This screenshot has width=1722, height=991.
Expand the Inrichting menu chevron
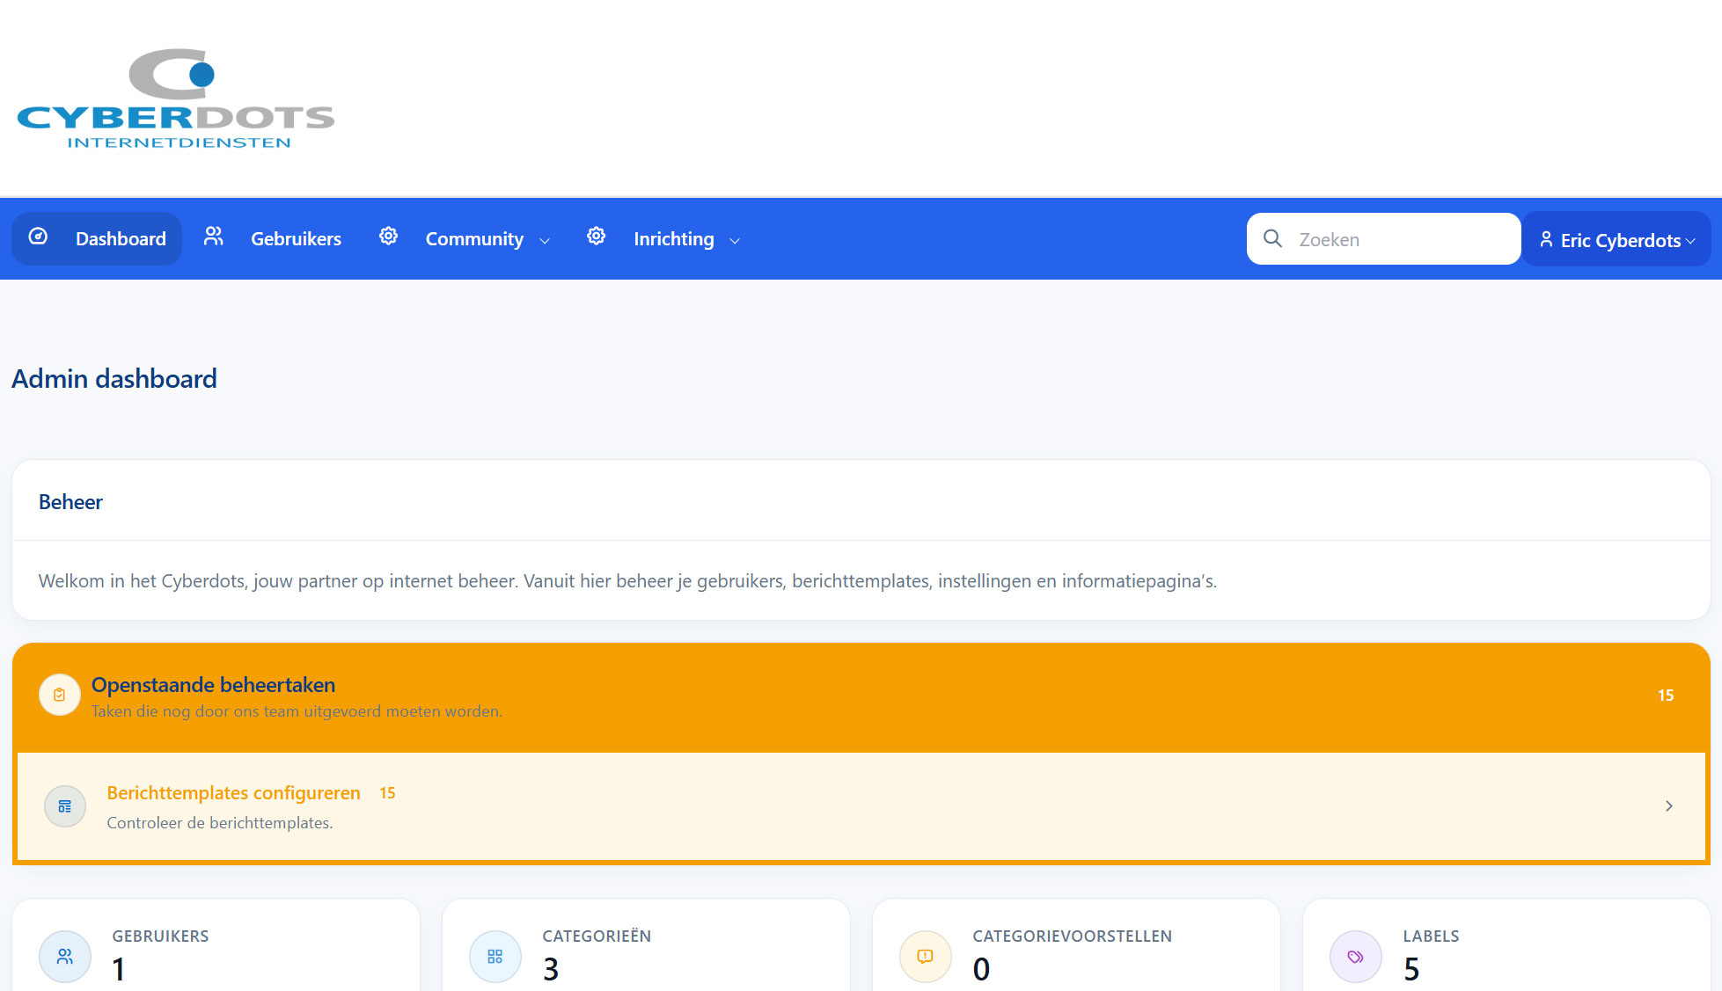[x=735, y=241]
